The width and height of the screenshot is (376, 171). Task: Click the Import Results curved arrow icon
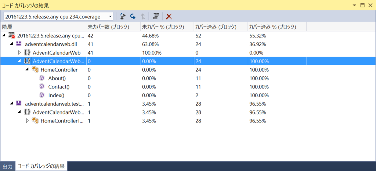[x=133, y=16]
